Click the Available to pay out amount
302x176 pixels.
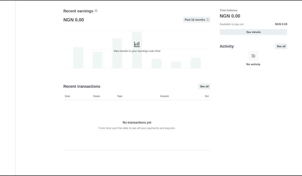(x=281, y=24)
